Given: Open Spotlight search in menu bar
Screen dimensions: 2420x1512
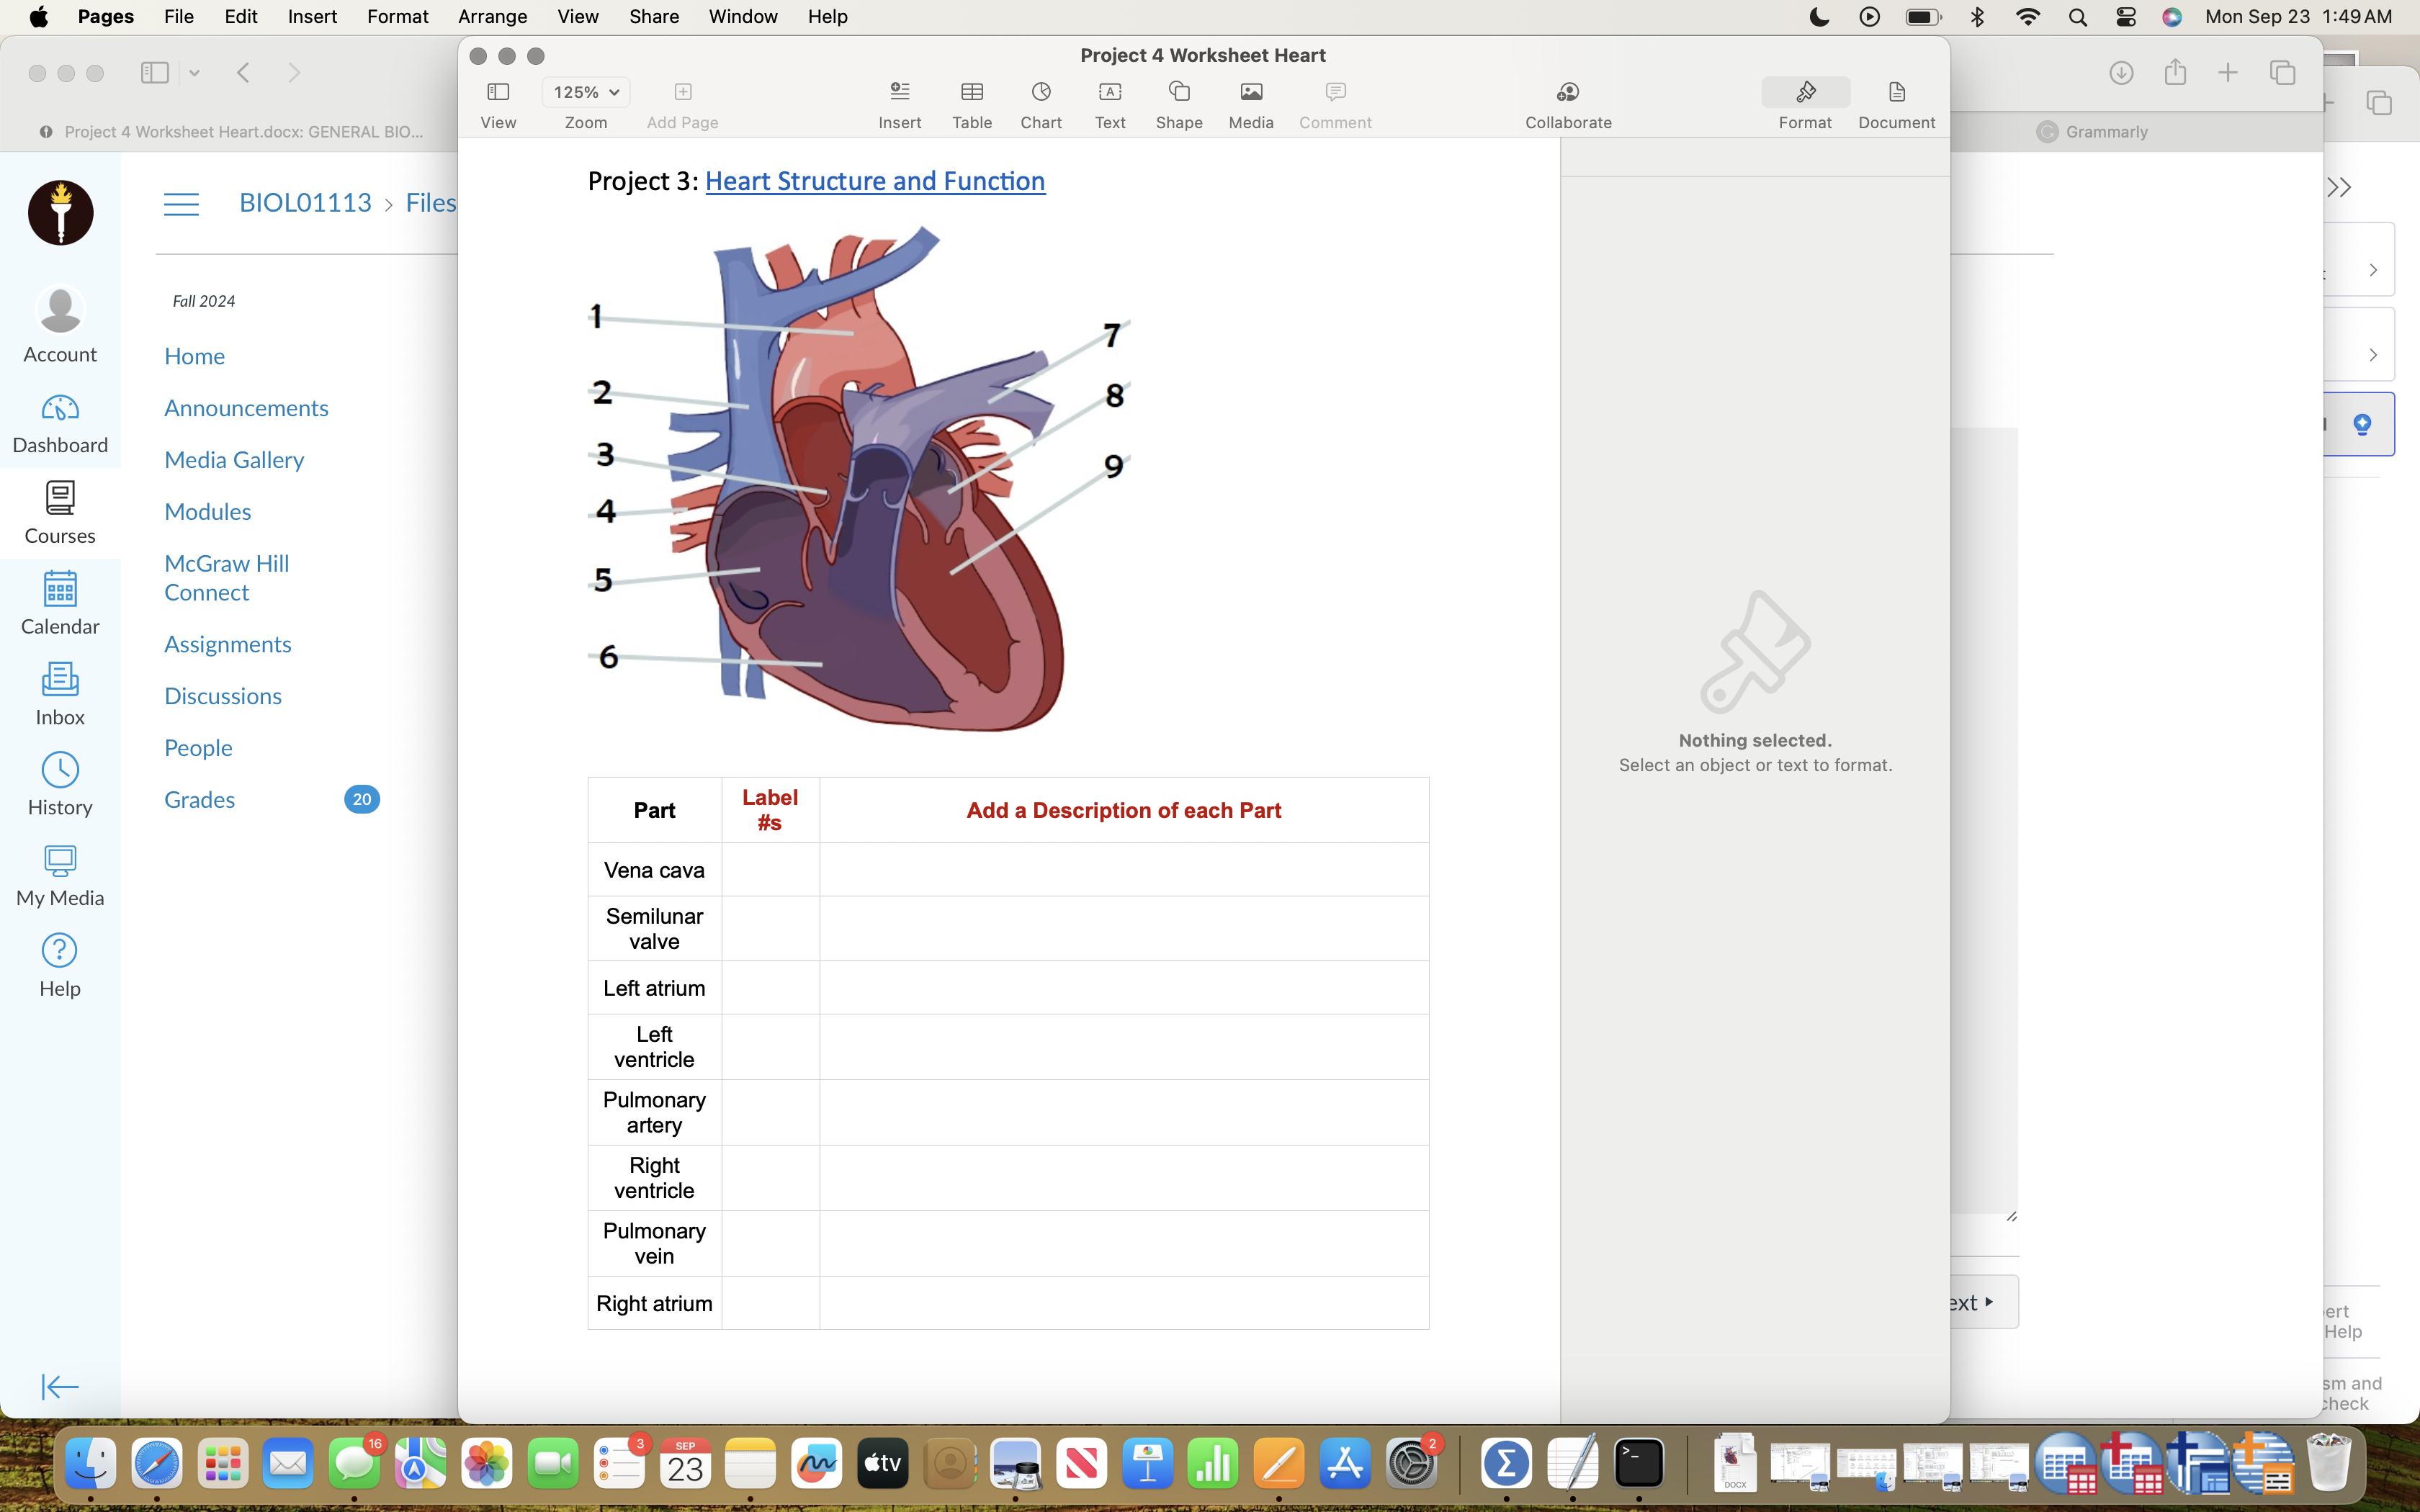Looking at the screenshot, I should [x=2077, y=17].
